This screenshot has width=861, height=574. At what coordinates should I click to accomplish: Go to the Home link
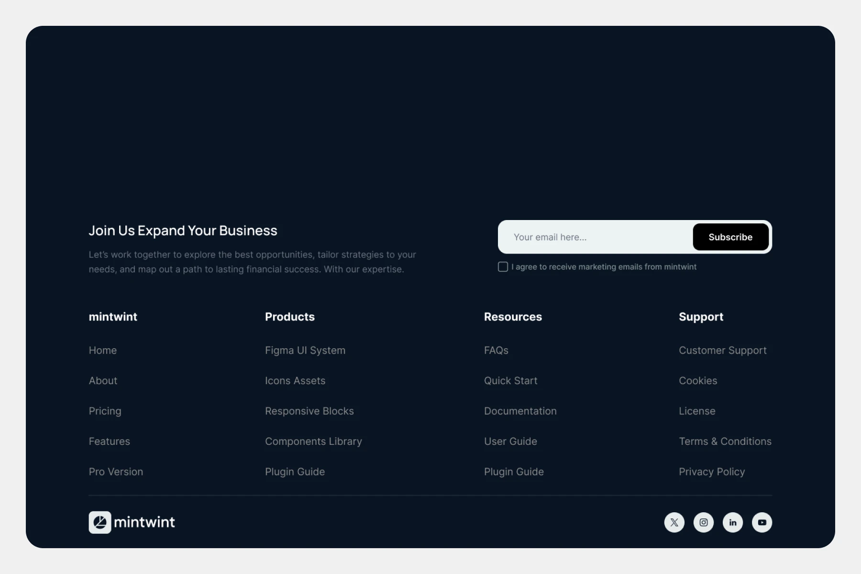[x=103, y=351]
